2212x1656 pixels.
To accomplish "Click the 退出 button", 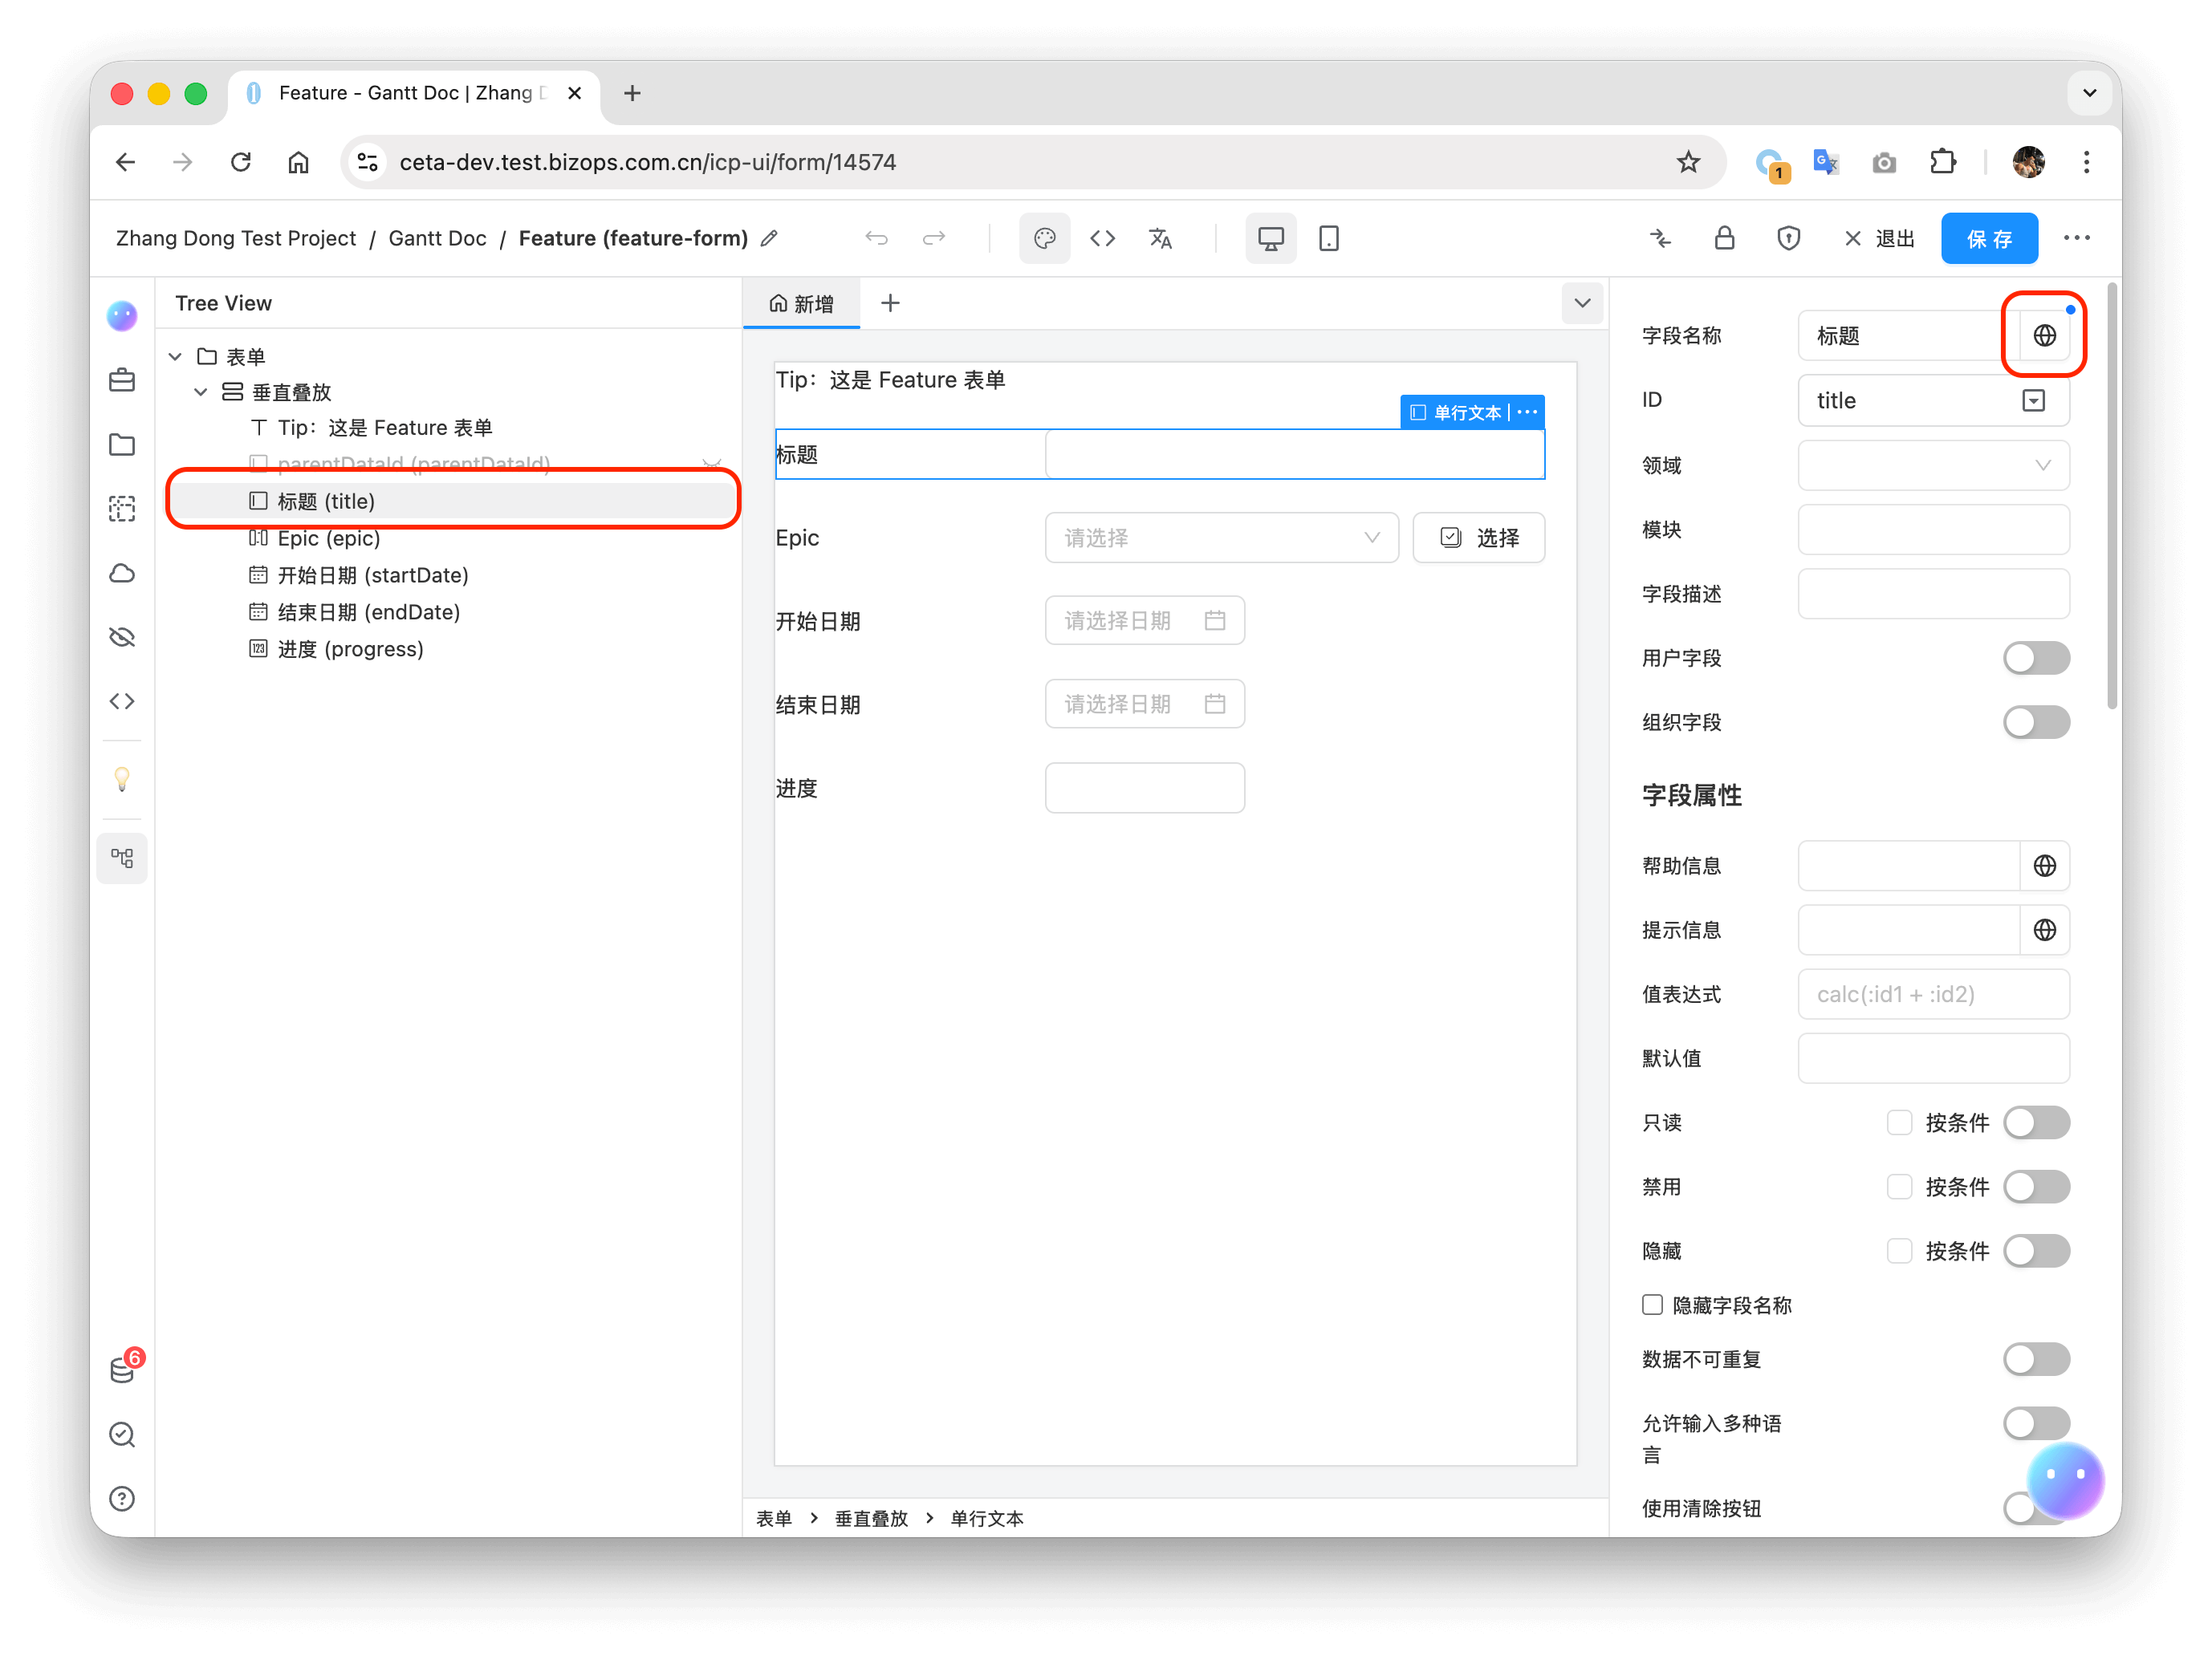I will [x=1879, y=237].
